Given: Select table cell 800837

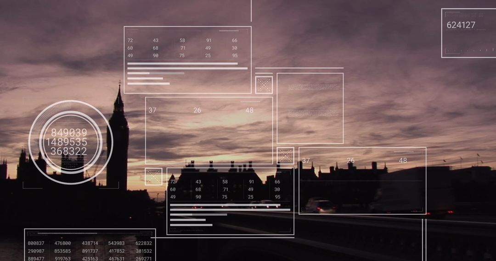Looking at the screenshot, I should pos(36,243).
